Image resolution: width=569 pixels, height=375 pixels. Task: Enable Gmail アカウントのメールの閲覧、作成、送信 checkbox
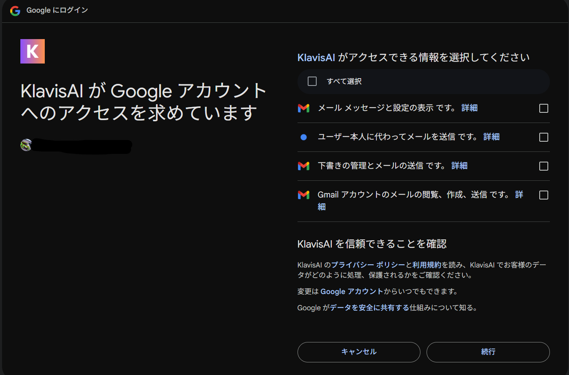[x=544, y=195]
